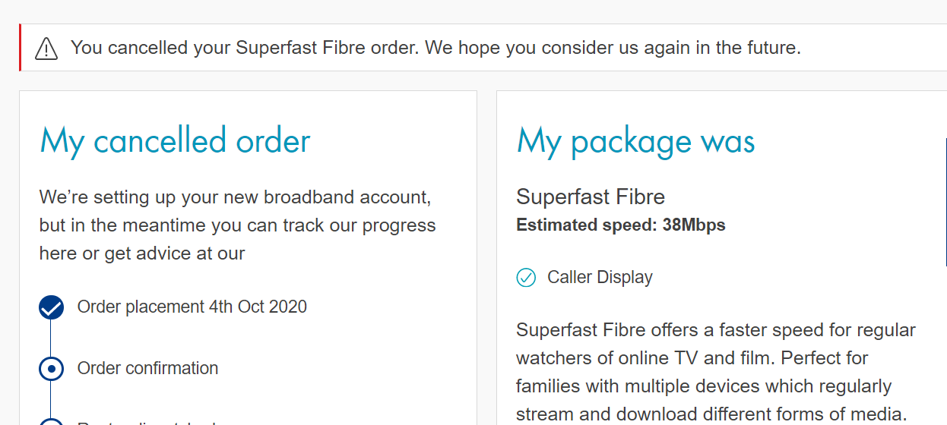Click the red accent bar on alert banner
This screenshot has width=947, height=425.
tap(21, 48)
